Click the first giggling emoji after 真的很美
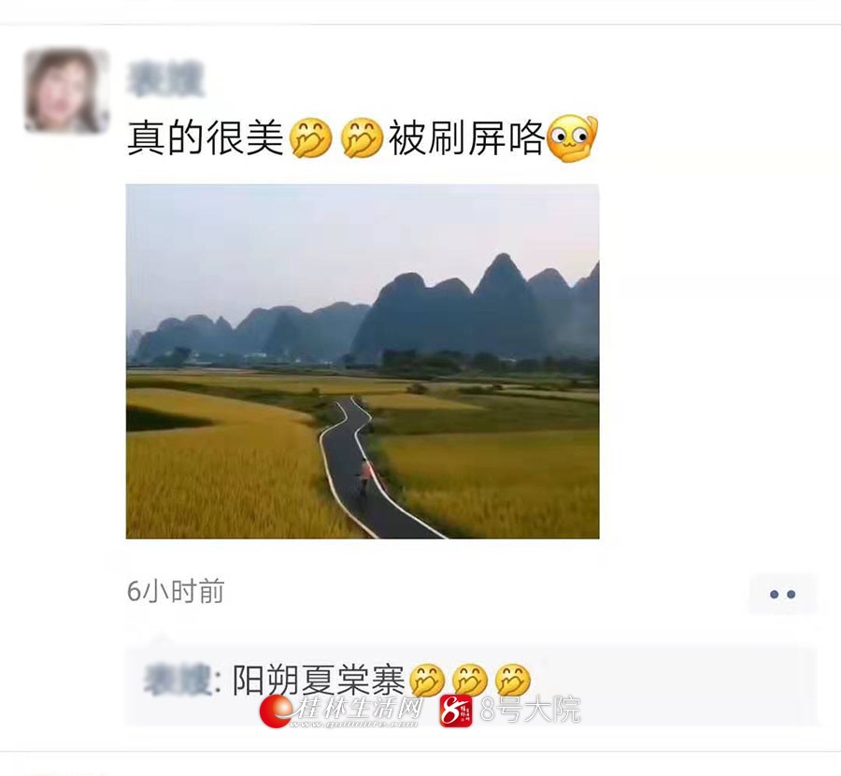 [310, 138]
